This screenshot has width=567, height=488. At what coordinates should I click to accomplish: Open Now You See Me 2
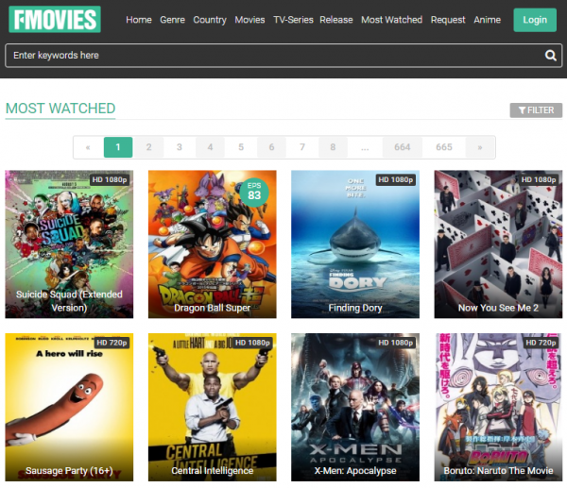498,244
